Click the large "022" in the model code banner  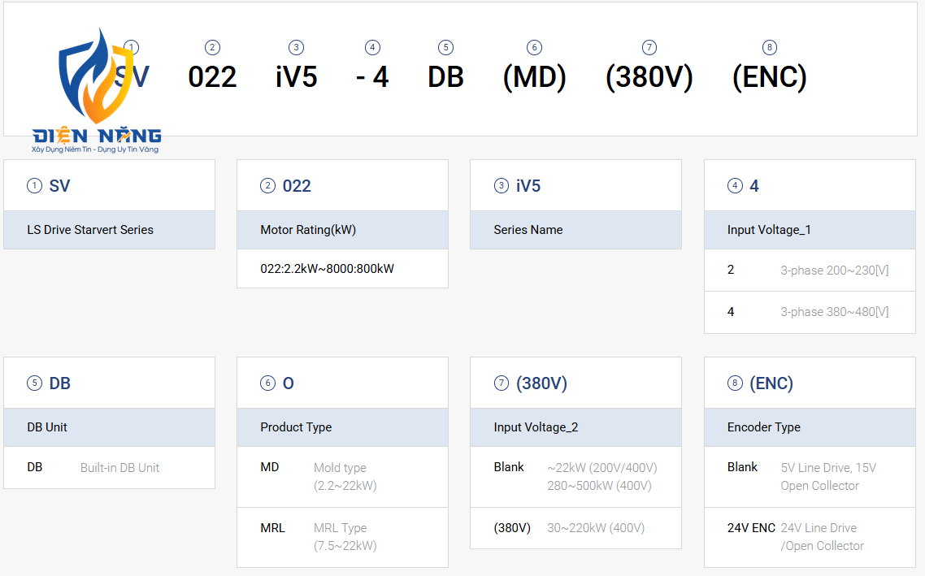212,77
